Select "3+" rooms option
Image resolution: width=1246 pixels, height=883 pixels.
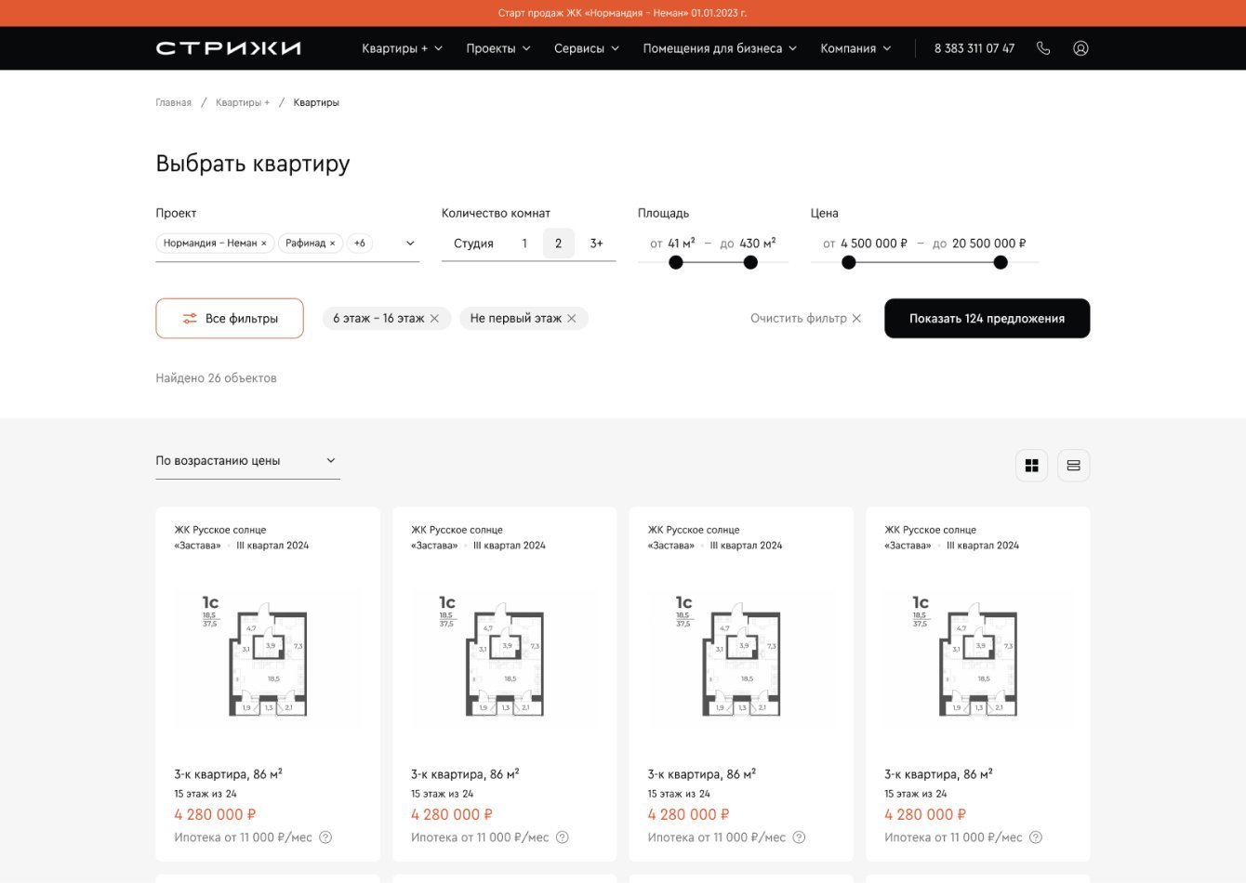click(596, 244)
